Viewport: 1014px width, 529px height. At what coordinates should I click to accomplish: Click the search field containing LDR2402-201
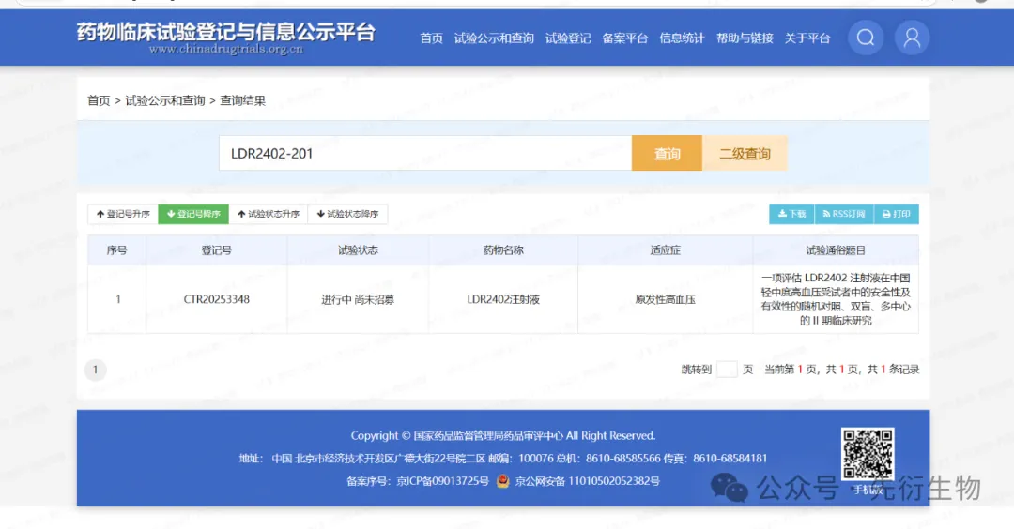coord(424,154)
